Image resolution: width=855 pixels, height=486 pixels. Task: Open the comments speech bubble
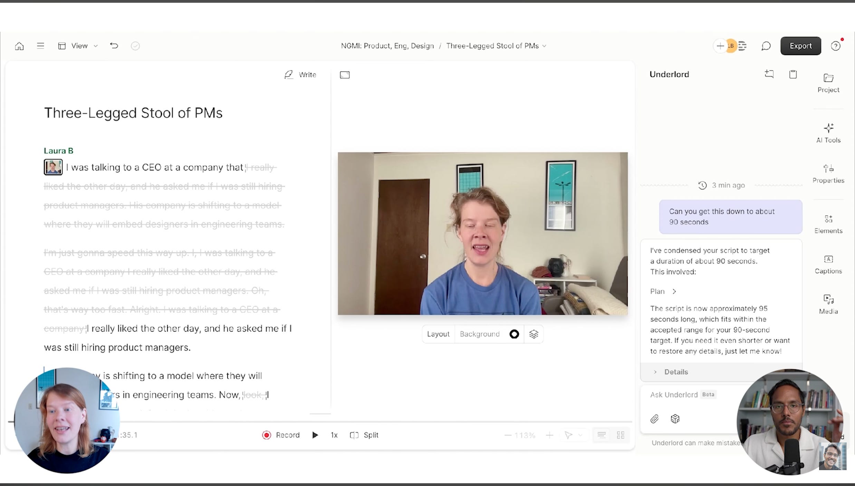[766, 46]
